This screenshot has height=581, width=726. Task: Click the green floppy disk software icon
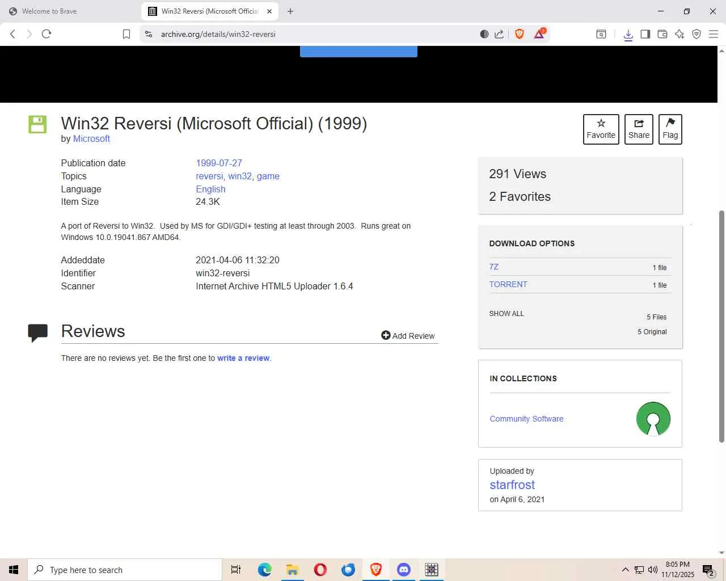[37, 124]
